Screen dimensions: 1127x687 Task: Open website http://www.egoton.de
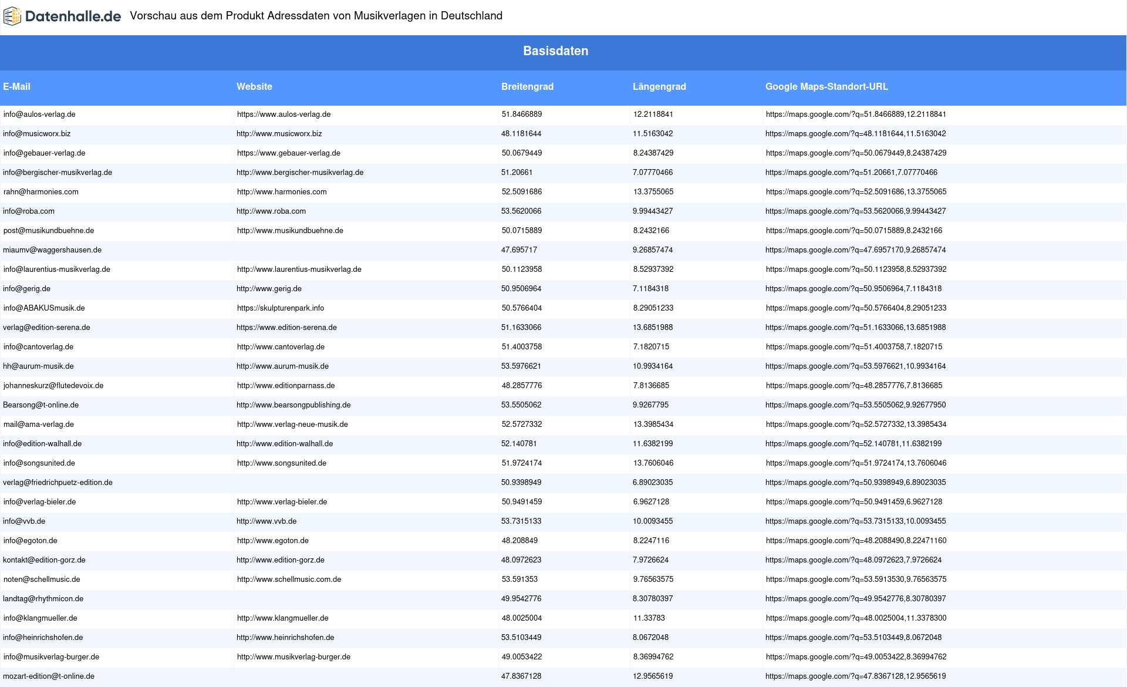(273, 541)
